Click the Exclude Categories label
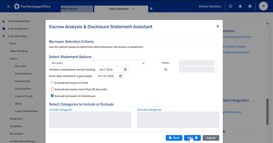 (x=149, y=110)
